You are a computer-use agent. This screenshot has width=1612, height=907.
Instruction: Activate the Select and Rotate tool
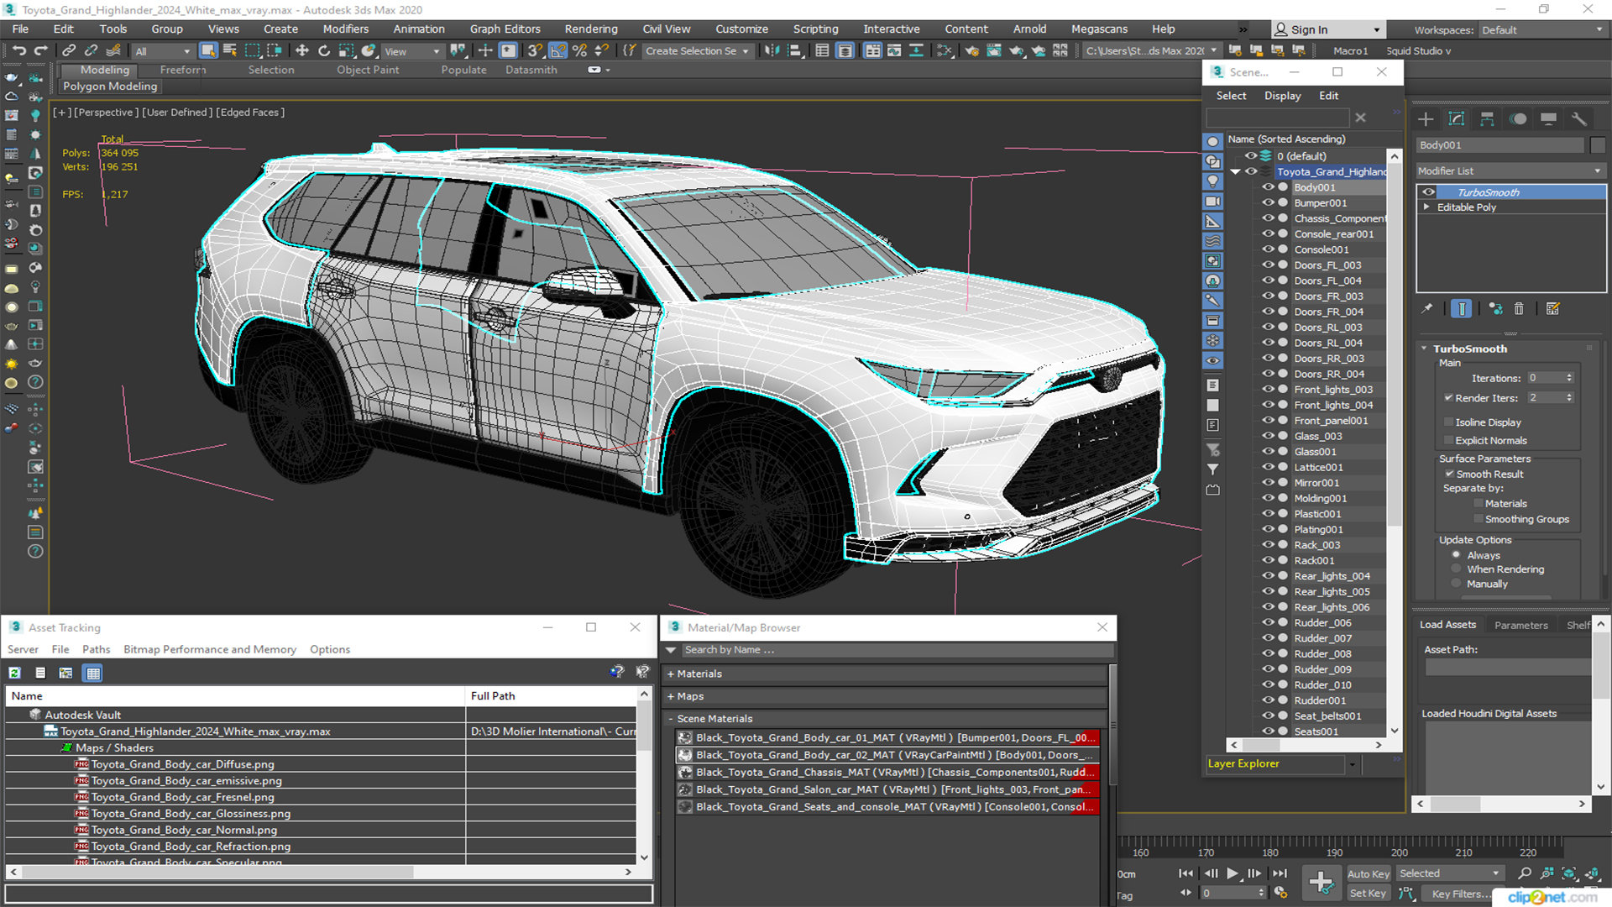(x=323, y=51)
